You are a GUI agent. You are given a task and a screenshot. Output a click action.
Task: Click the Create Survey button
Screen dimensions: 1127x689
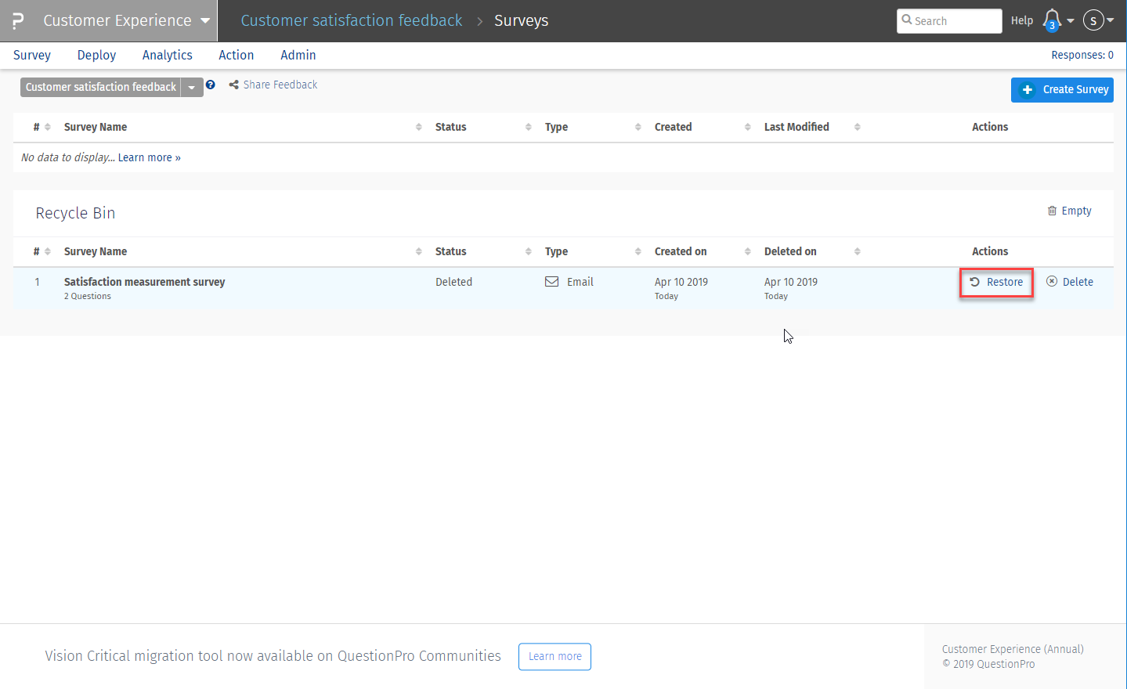1062,89
